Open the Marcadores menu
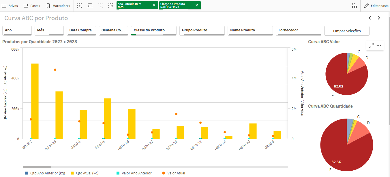The height and width of the screenshot is (177, 390). coord(58,6)
